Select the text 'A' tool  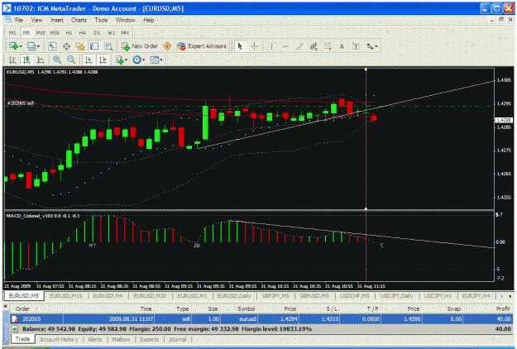[x=342, y=46]
